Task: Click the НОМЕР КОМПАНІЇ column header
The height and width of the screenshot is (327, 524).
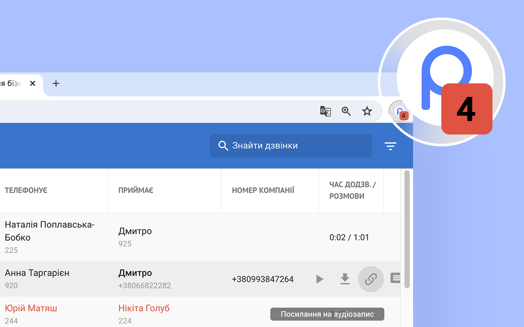Action: (263, 190)
